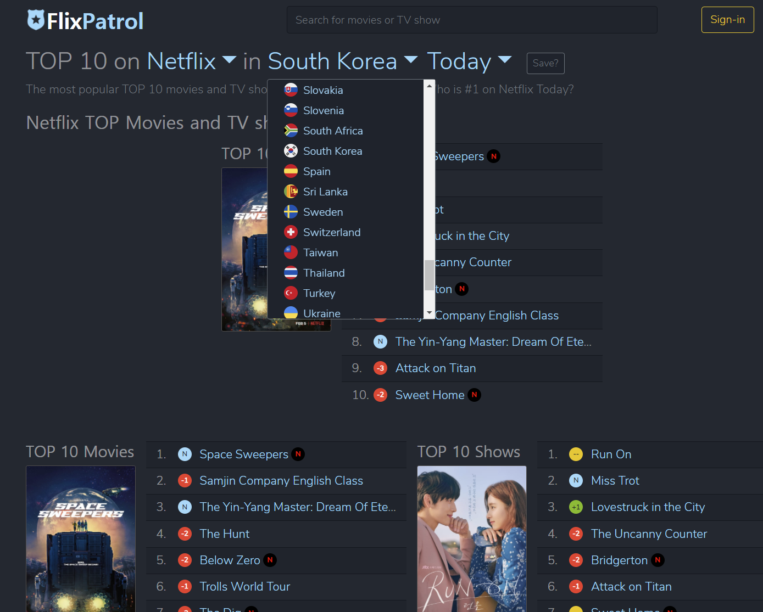The width and height of the screenshot is (763, 612).
Task: Click the Spain flag icon
Action: point(291,171)
